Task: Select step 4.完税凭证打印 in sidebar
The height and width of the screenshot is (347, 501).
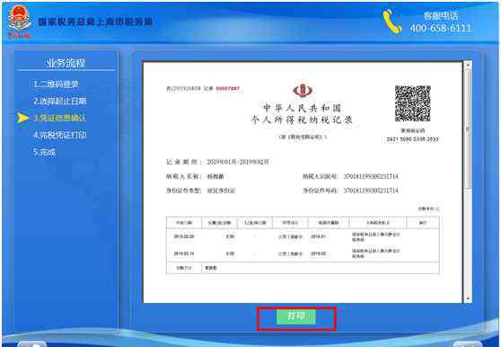Action: pyautogui.click(x=60, y=135)
